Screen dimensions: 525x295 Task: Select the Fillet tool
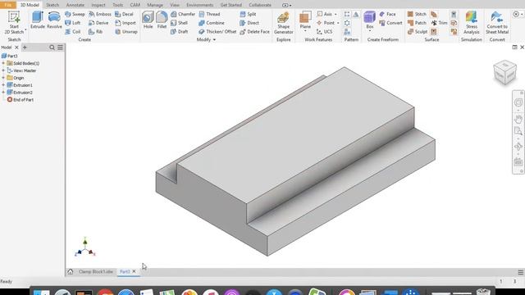pos(162,20)
